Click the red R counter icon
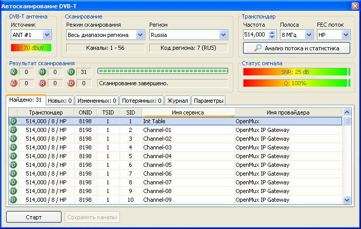361x229 pixels. pyautogui.click(x=43, y=83)
